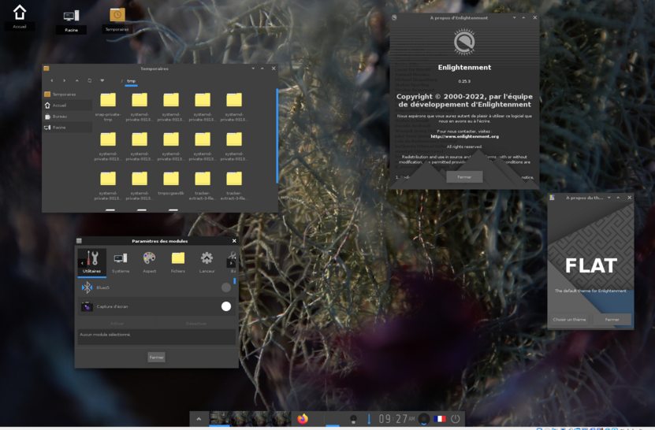Open Temporaires in file manager sidebar
The height and width of the screenshot is (430, 655).
coord(68,95)
